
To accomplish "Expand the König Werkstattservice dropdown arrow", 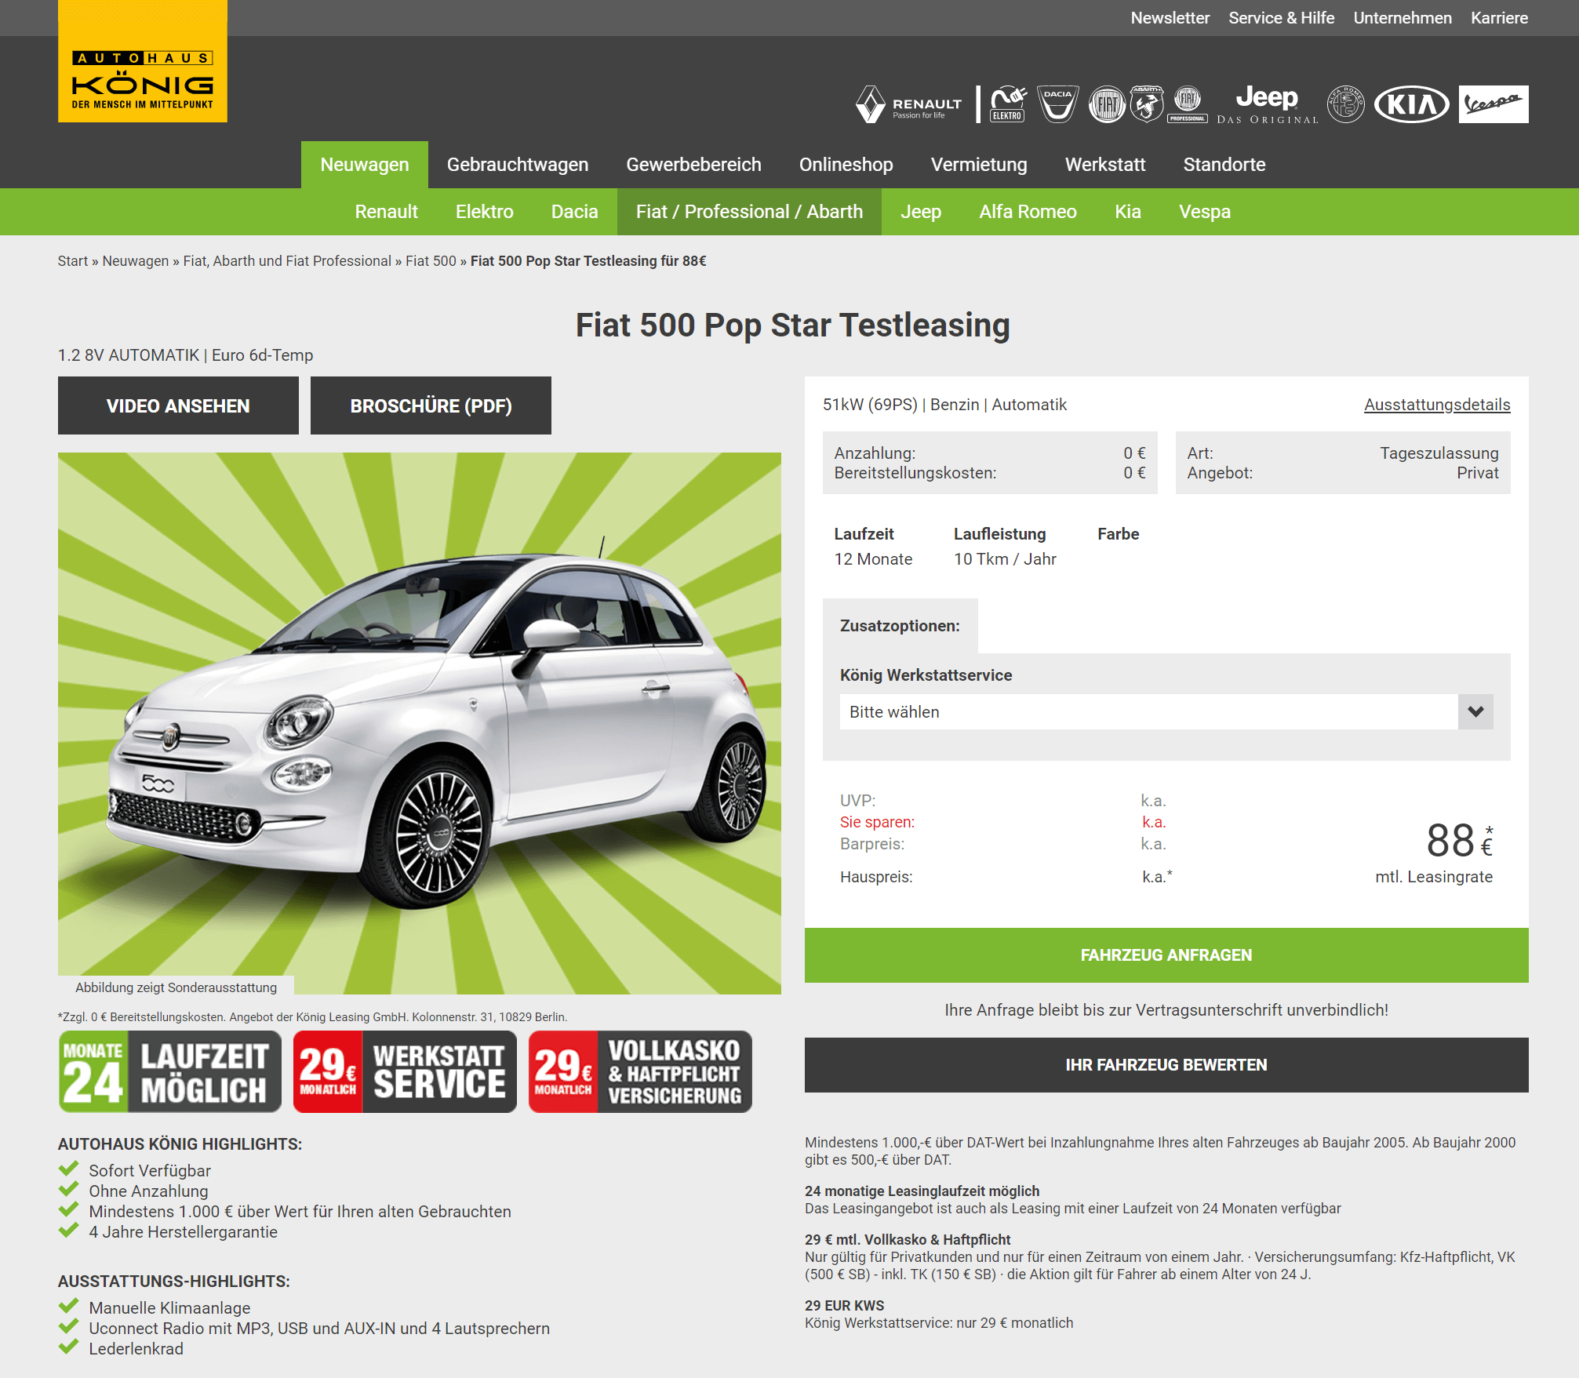I will (x=1475, y=711).
